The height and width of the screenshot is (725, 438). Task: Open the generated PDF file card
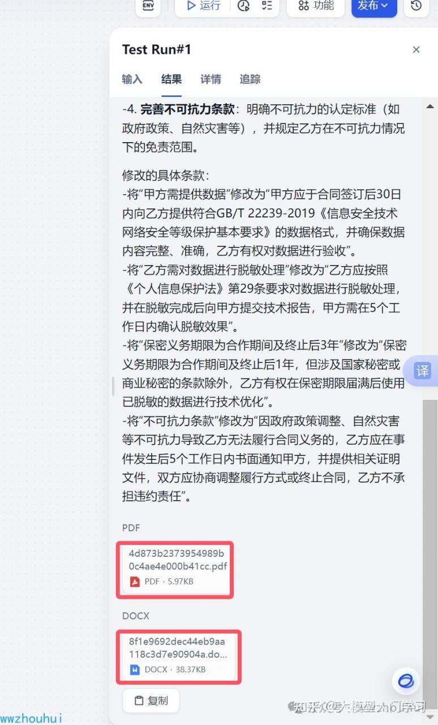(x=175, y=569)
